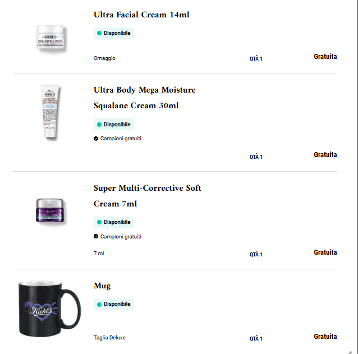Open Ultra Body Mega Moisture Squalane Cream title
This screenshot has height=354, width=358.
click(145, 98)
